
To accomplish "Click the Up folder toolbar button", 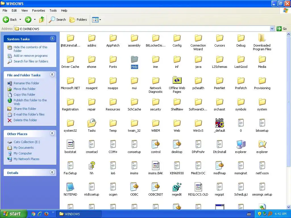I will [x=42, y=20].
